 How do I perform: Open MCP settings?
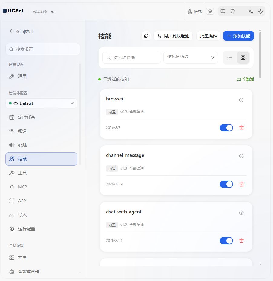(x=41, y=187)
